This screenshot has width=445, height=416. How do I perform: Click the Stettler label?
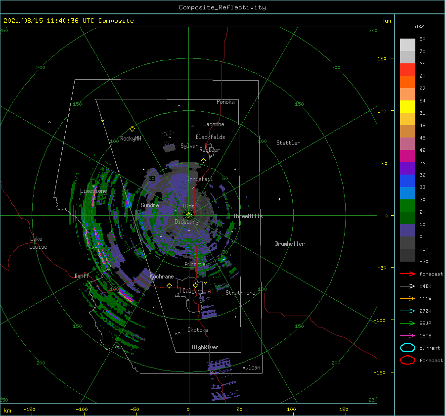point(288,143)
